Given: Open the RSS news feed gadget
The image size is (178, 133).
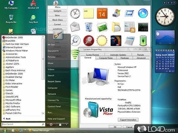Looking at the screenshot, I should (x=130, y=27).
